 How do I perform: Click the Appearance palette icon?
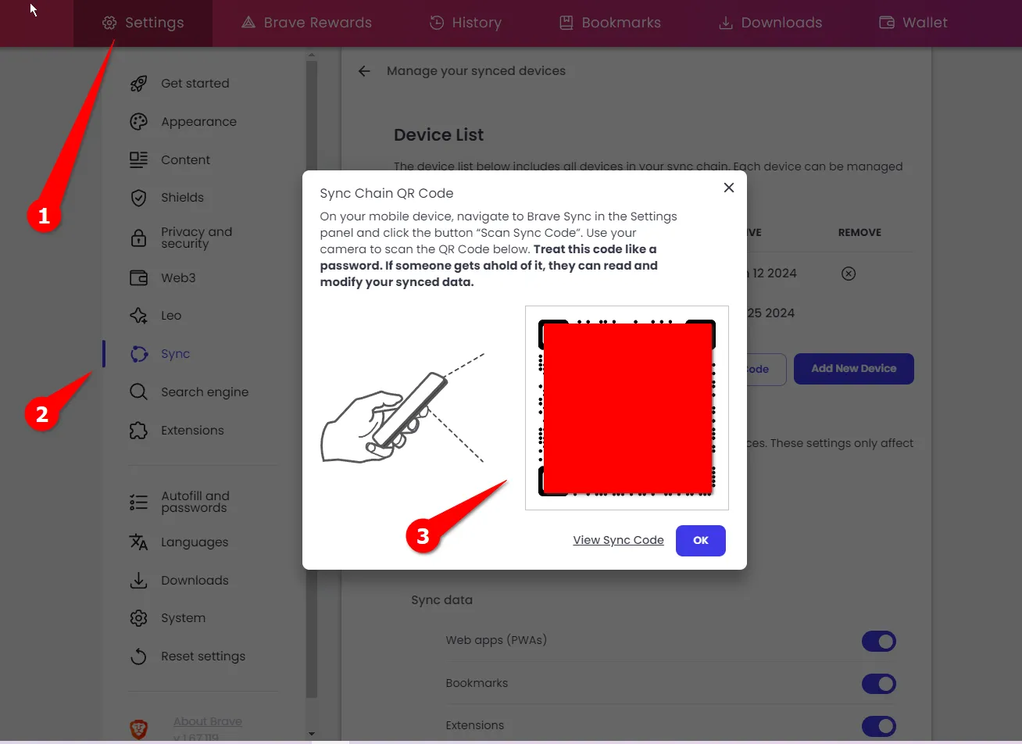138,122
